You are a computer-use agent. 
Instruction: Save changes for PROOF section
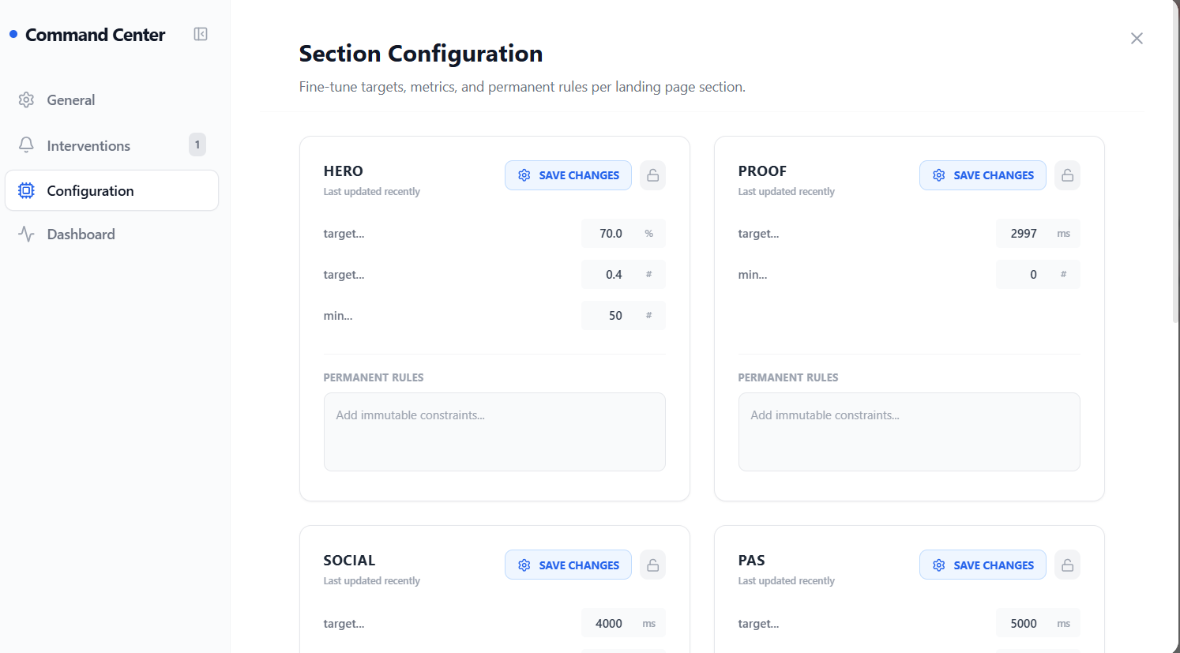(983, 175)
